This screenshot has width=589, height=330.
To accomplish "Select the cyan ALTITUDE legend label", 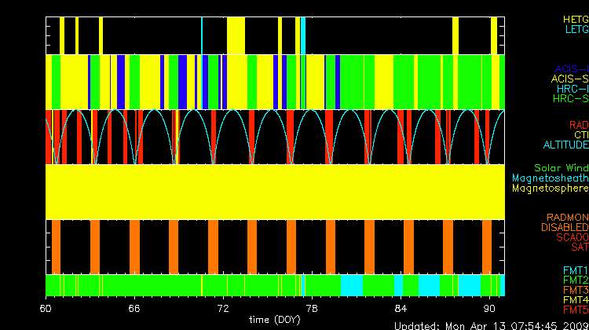I will tap(565, 145).
